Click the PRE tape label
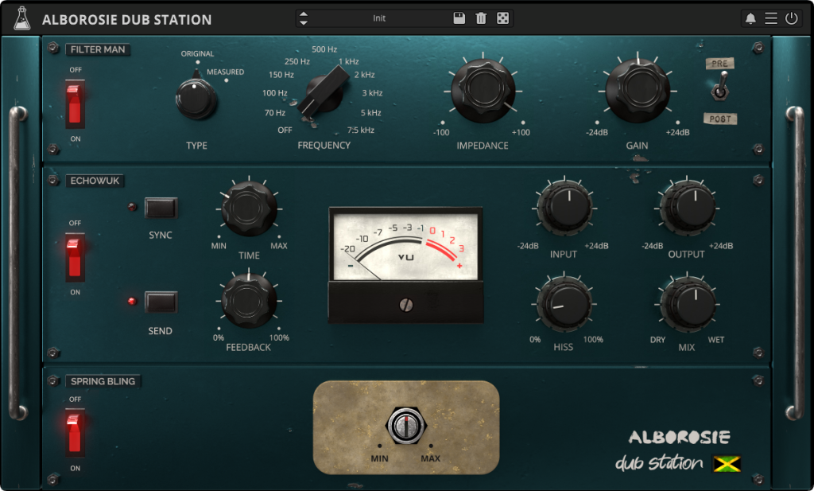The height and width of the screenshot is (491, 814). point(719,64)
